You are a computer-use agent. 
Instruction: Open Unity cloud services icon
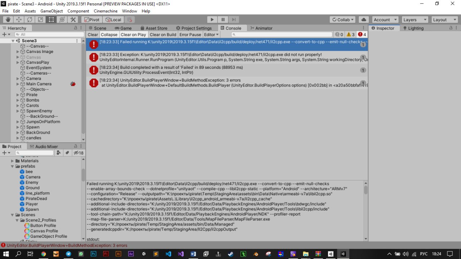tap(364, 20)
